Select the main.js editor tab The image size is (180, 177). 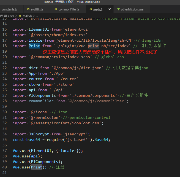tap(98, 9)
